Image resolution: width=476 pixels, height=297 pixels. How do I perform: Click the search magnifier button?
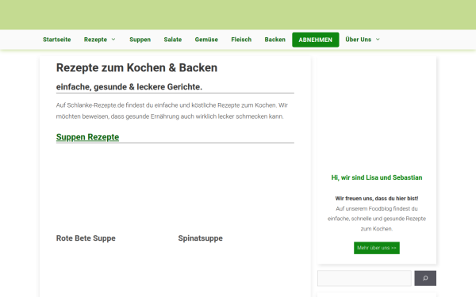pos(425,278)
